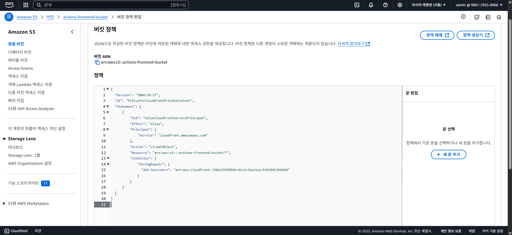The image size is (512, 235).
Task: Follow the 자세히 알아보기 link
Action: 354,44
